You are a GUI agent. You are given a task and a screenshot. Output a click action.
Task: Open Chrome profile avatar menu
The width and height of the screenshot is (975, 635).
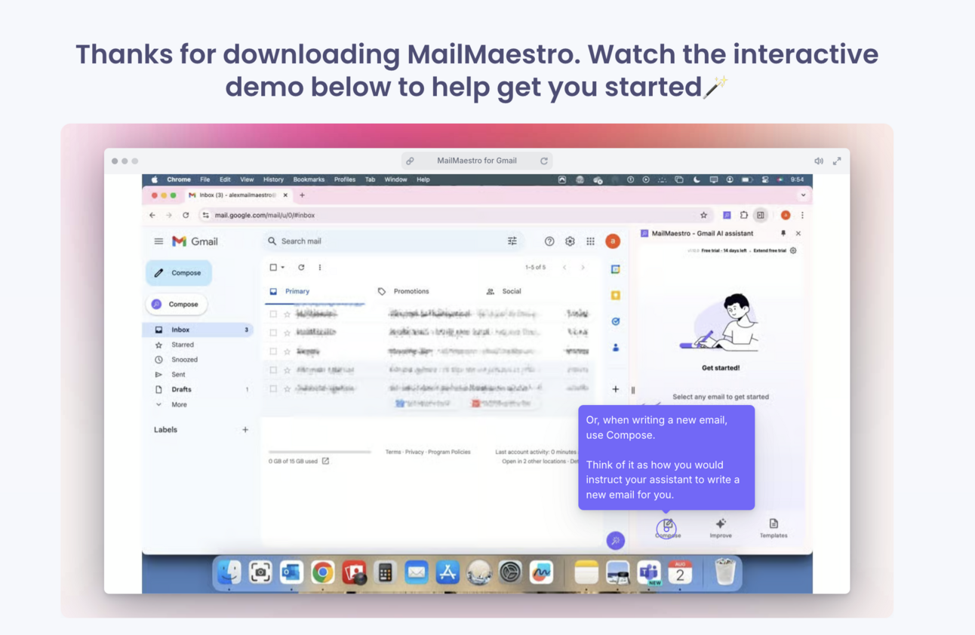pyautogui.click(x=786, y=215)
